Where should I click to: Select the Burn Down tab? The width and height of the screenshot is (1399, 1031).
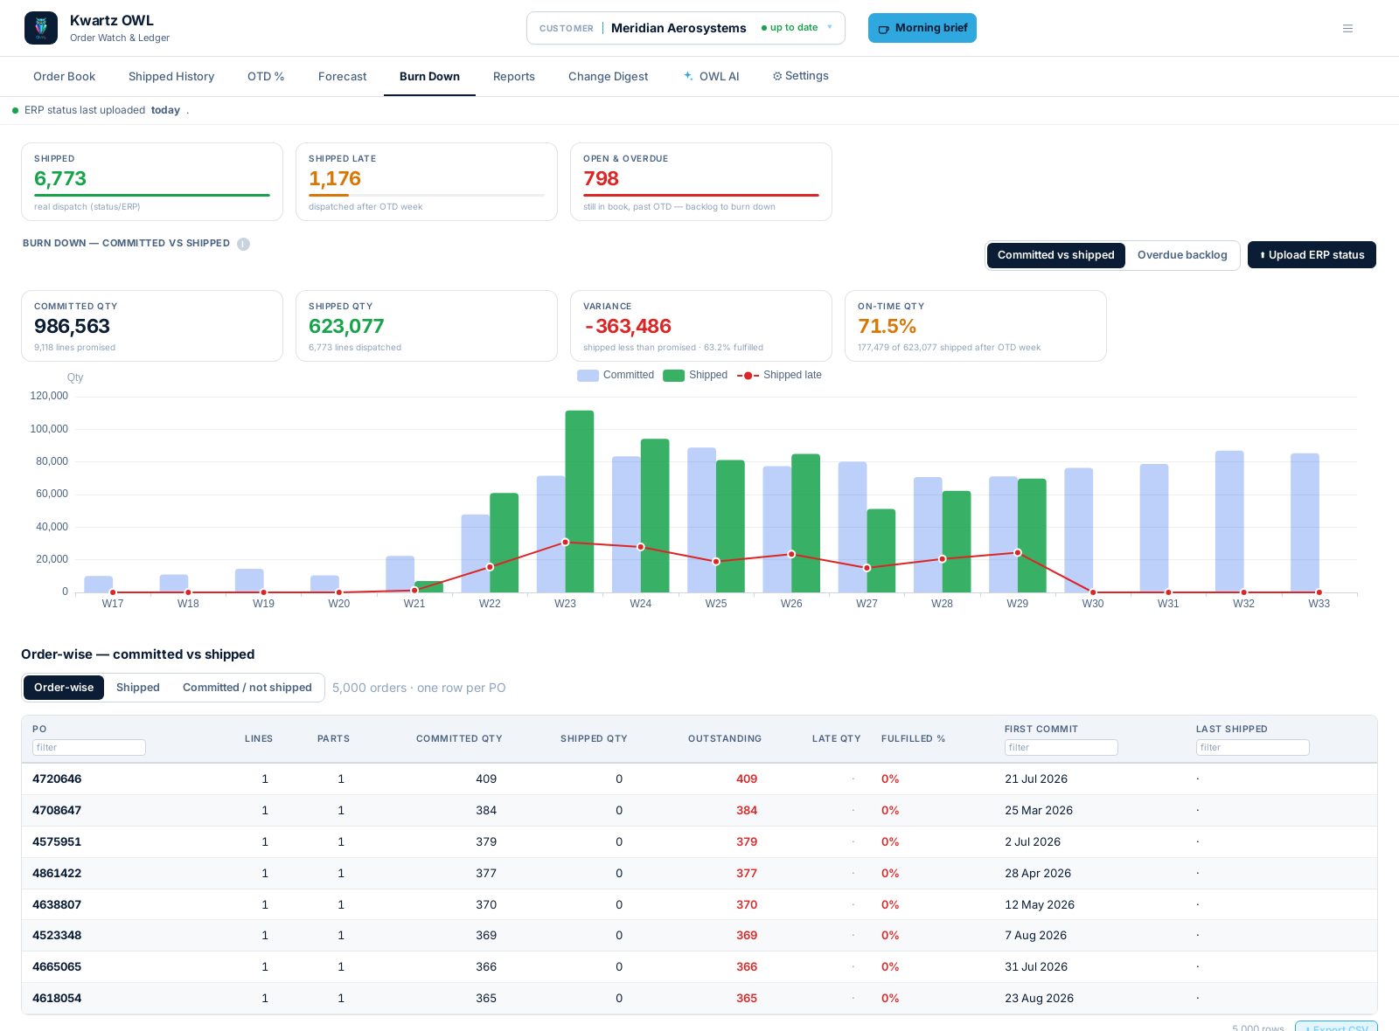pos(429,76)
